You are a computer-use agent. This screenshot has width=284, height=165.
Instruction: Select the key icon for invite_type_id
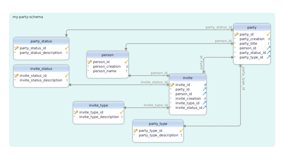77,112
